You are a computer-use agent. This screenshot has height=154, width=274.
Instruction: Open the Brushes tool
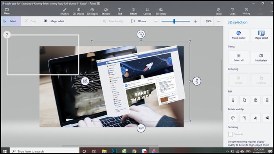click(x=65, y=11)
